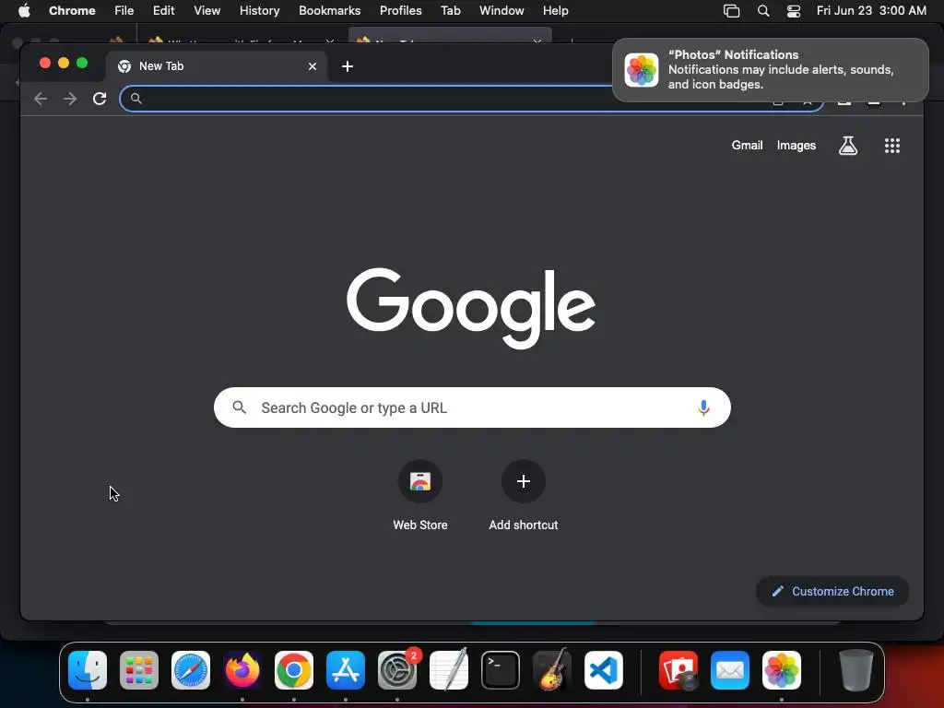944x708 pixels.
Task: Open the Web Store shortcut
Action: [420, 495]
